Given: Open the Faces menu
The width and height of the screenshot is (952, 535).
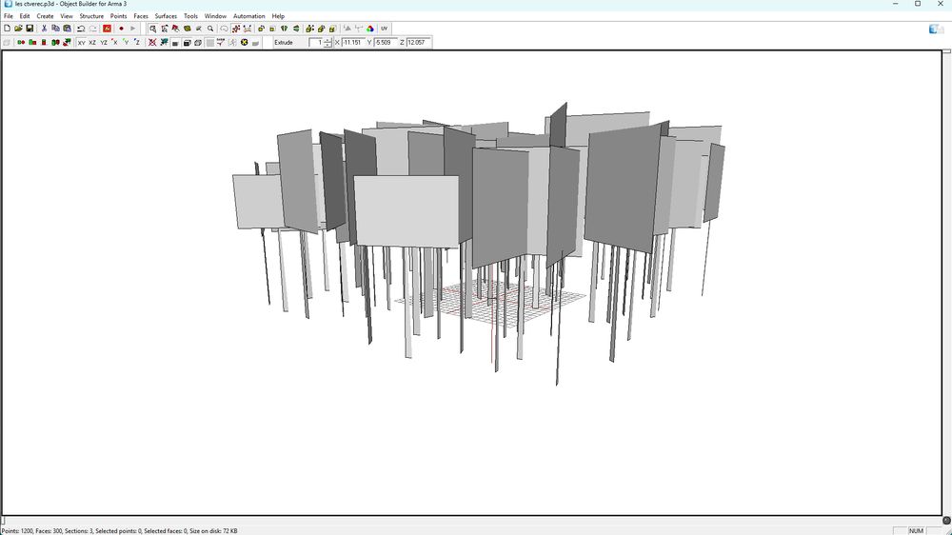Looking at the screenshot, I should point(140,16).
